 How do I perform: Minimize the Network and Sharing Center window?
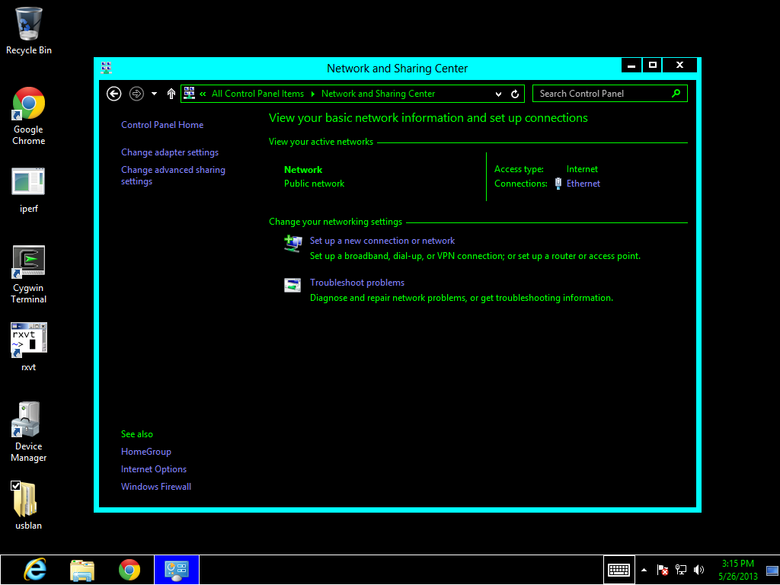pyautogui.click(x=631, y=66)
